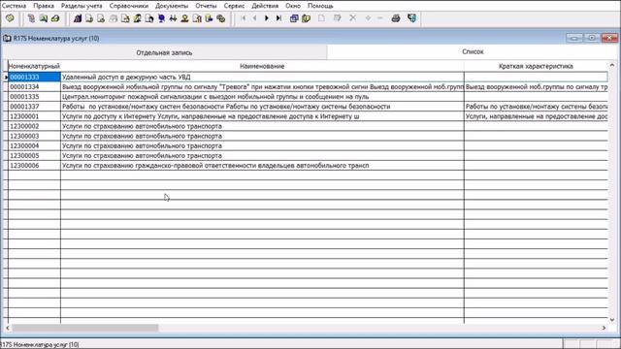Open the Система menu
The width and height of the screenshot is (621, 349).
point(14,6)
